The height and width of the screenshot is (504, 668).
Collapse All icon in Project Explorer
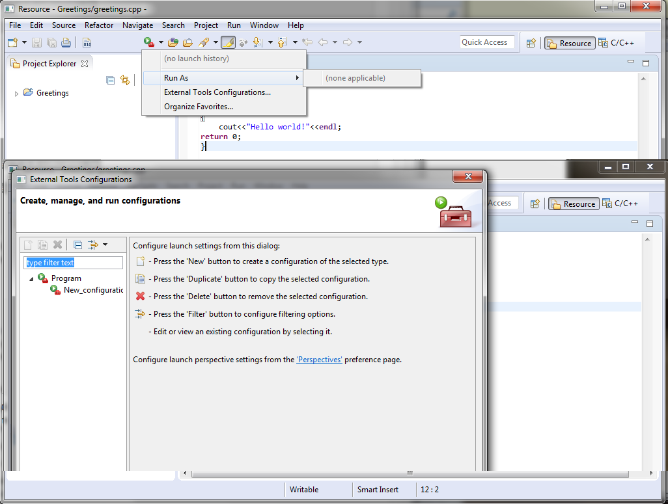pyautogui.click(x=110, y=80)
